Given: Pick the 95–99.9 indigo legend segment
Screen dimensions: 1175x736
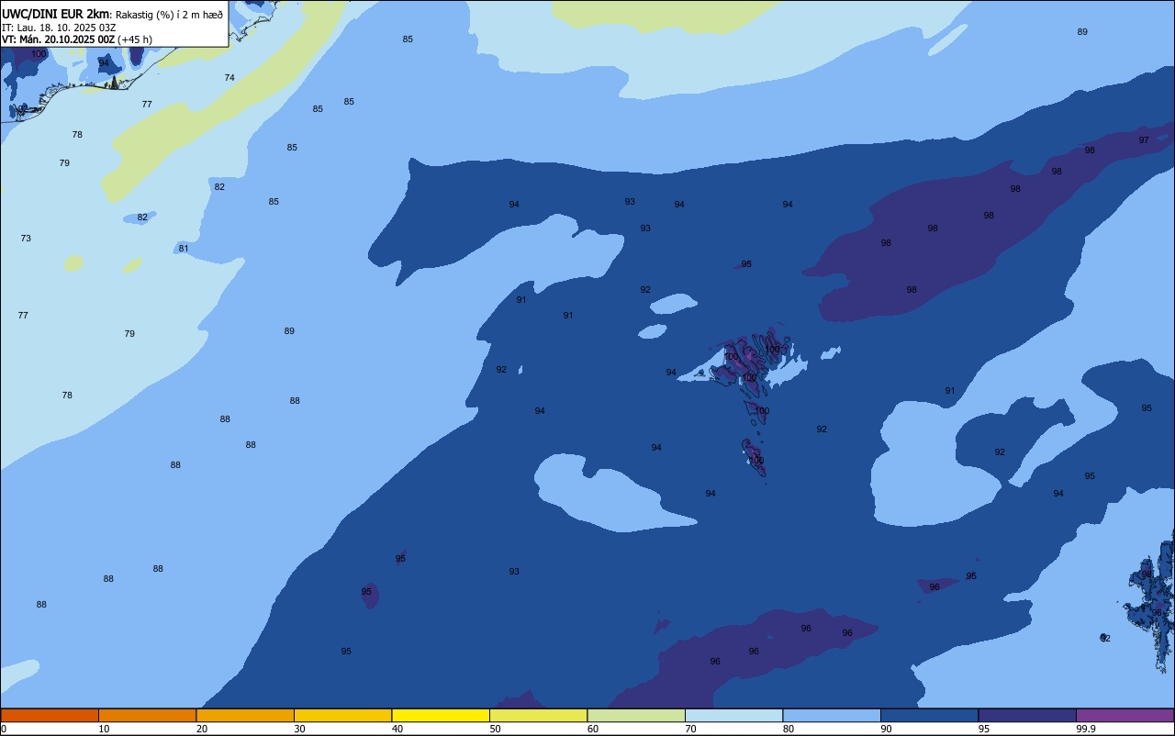Looking at the screenshot, I should click(x=1027, y=715).
